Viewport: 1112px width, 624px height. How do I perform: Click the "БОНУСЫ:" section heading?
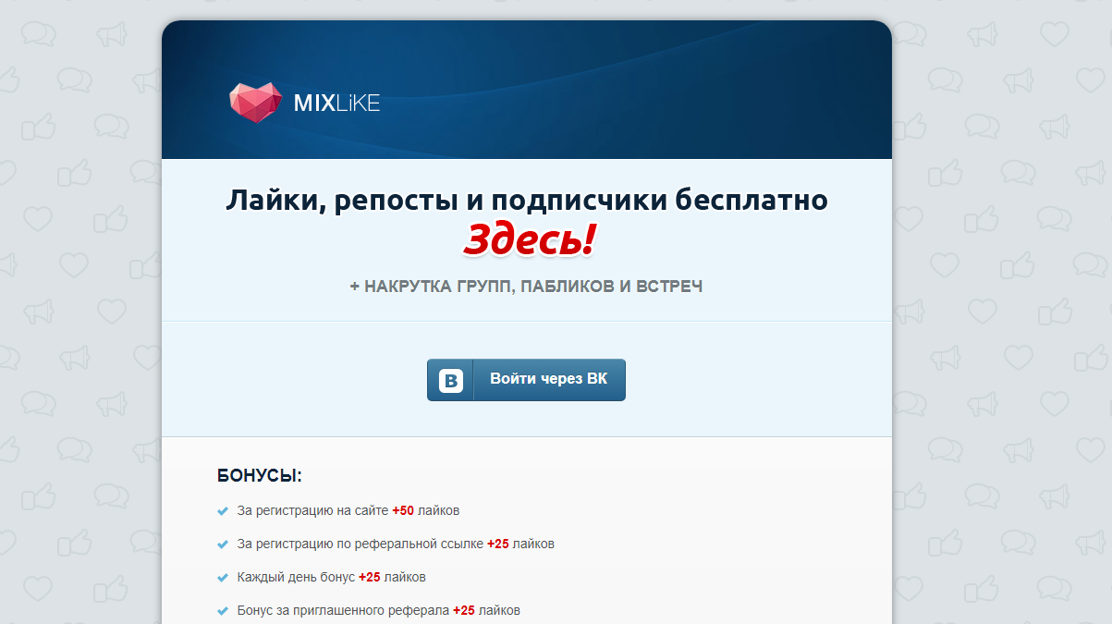[x=260, y=476]
